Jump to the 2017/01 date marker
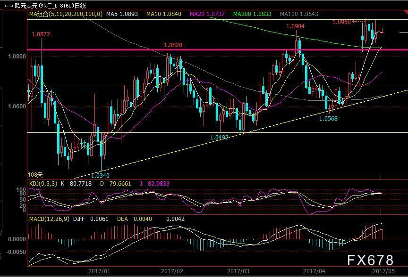The height and width of the screenshot is (277, 408). coord(99,271)
